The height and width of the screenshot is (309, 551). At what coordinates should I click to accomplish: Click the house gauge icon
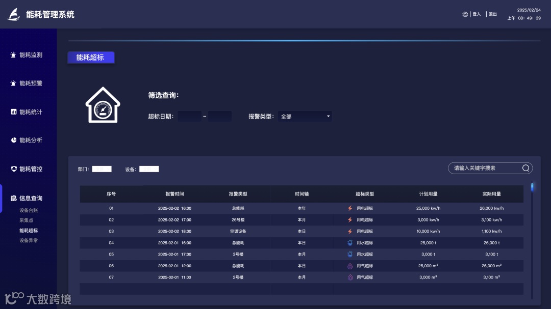[x=103, y=105]
